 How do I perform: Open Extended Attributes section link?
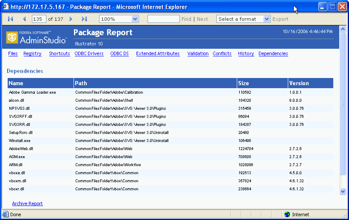pos(158,54)
